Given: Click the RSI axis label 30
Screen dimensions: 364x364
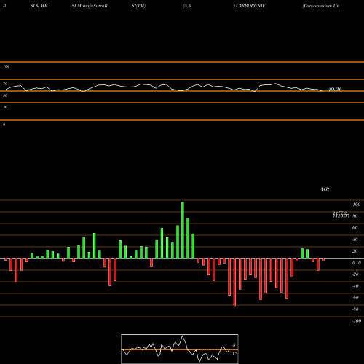Looking at the screenshot, I should (x=5, y=107).
